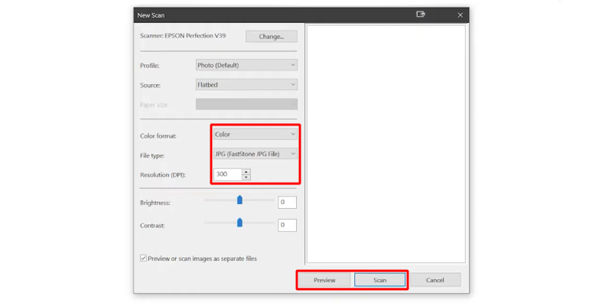This screenshot has height=306, width=612.
Task: Click inside the scan preview area
Action: (386, 145)
